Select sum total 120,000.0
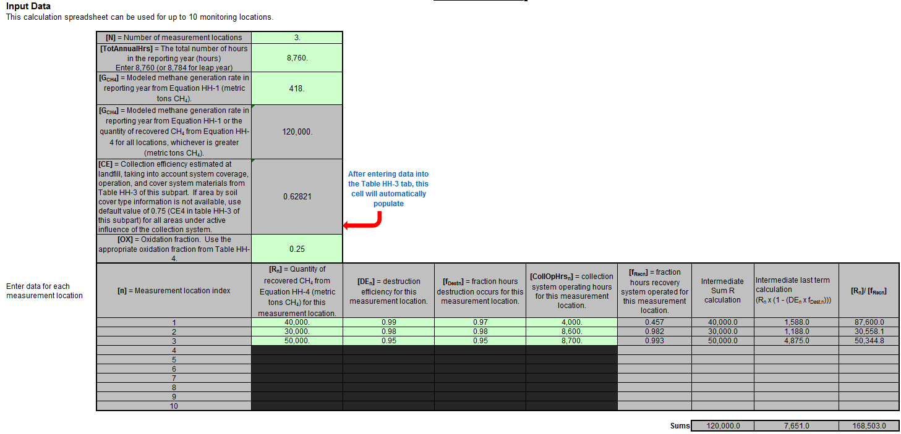 (x=722, y=426)
